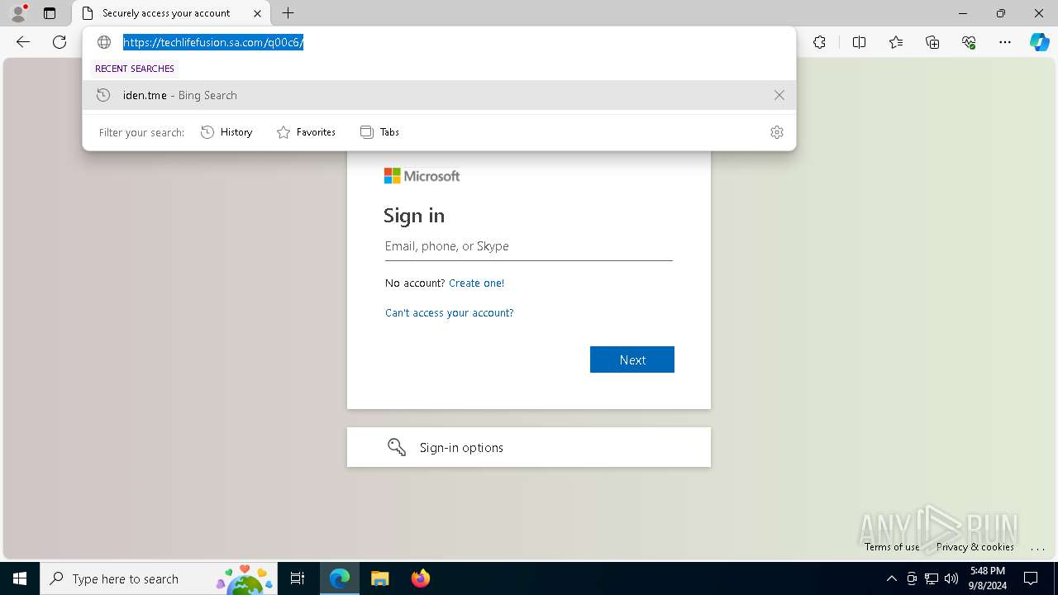This screenshot has width=1058, height=595.
Task: Open the Collections icon
Action: click(x=932, y=42)
